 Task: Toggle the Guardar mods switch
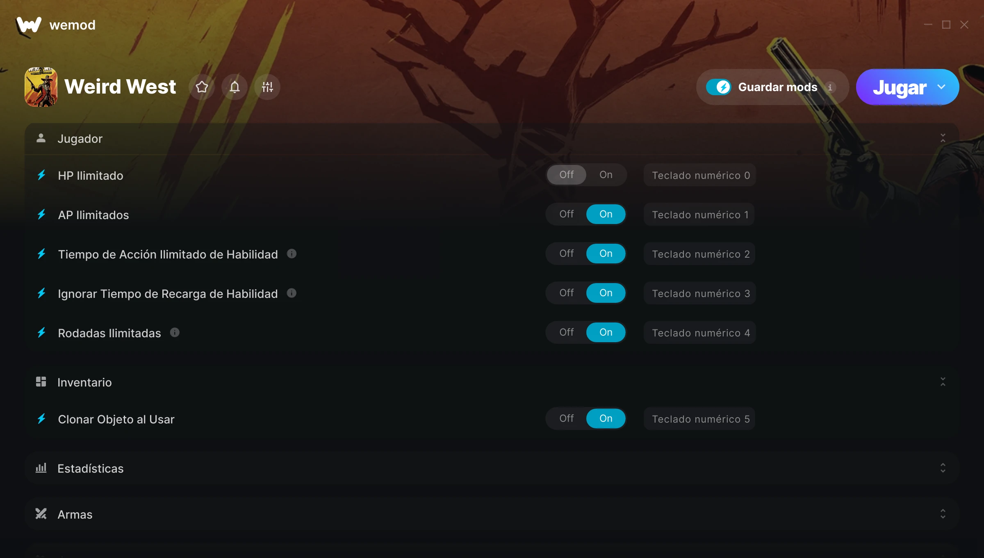pos(718,87)
